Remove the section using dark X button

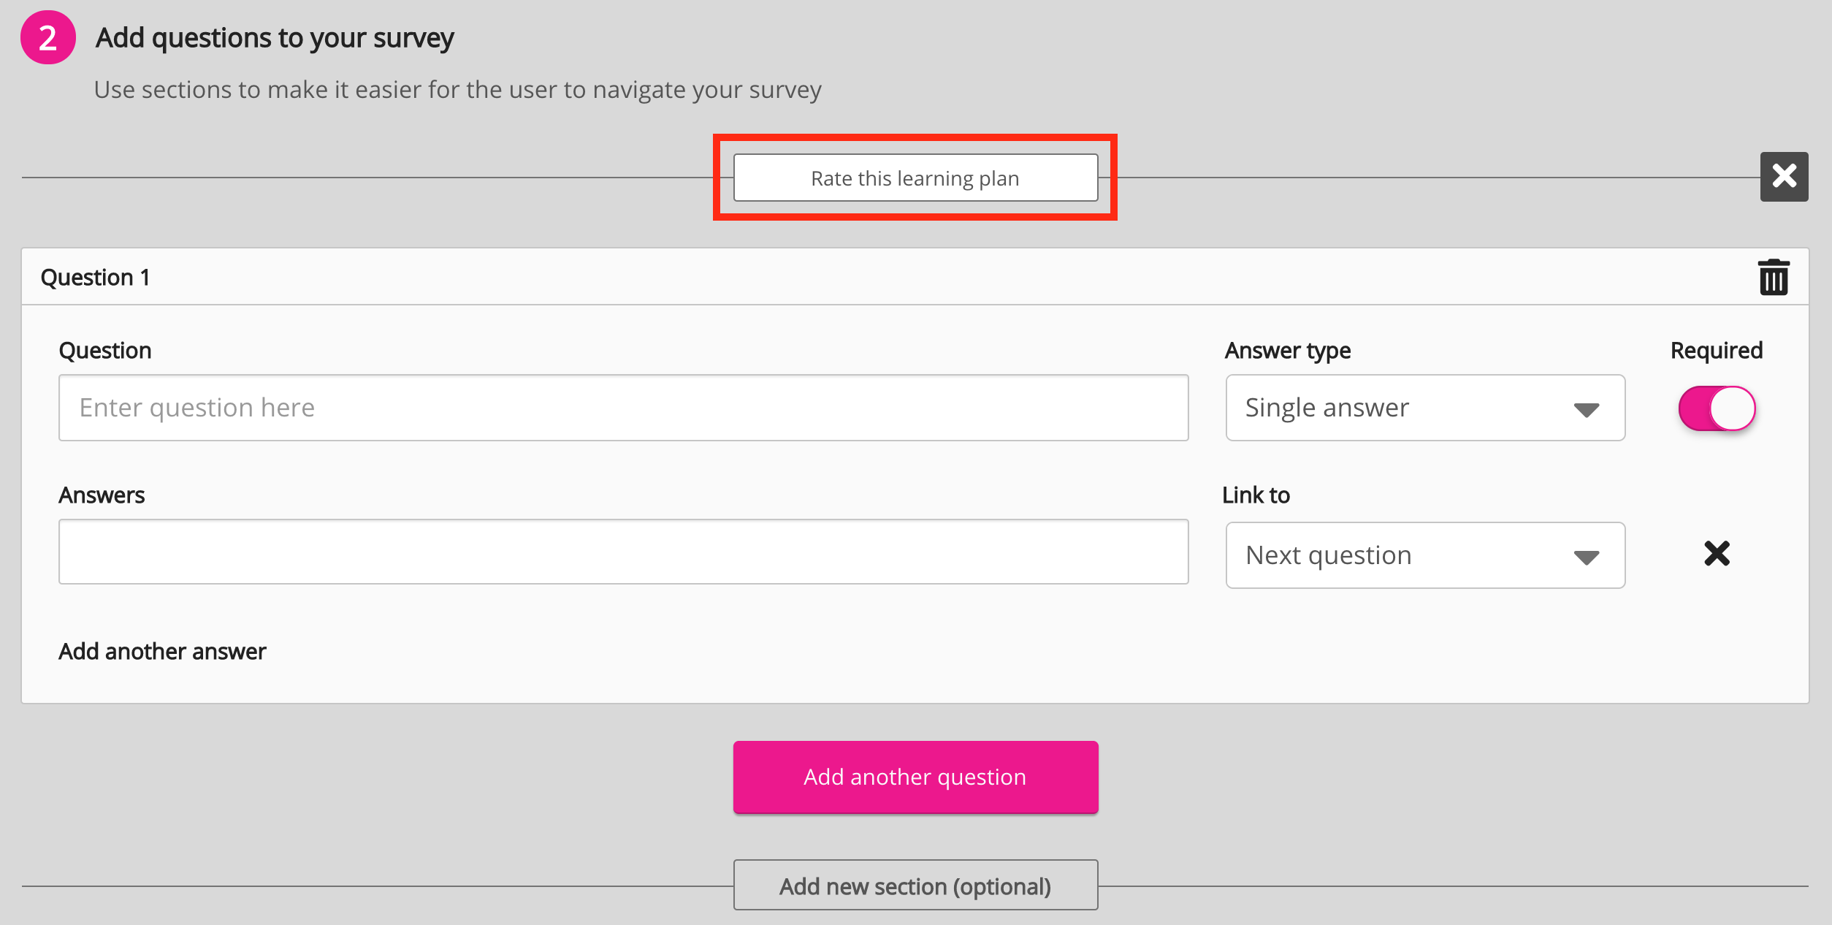click(1783, 176)
